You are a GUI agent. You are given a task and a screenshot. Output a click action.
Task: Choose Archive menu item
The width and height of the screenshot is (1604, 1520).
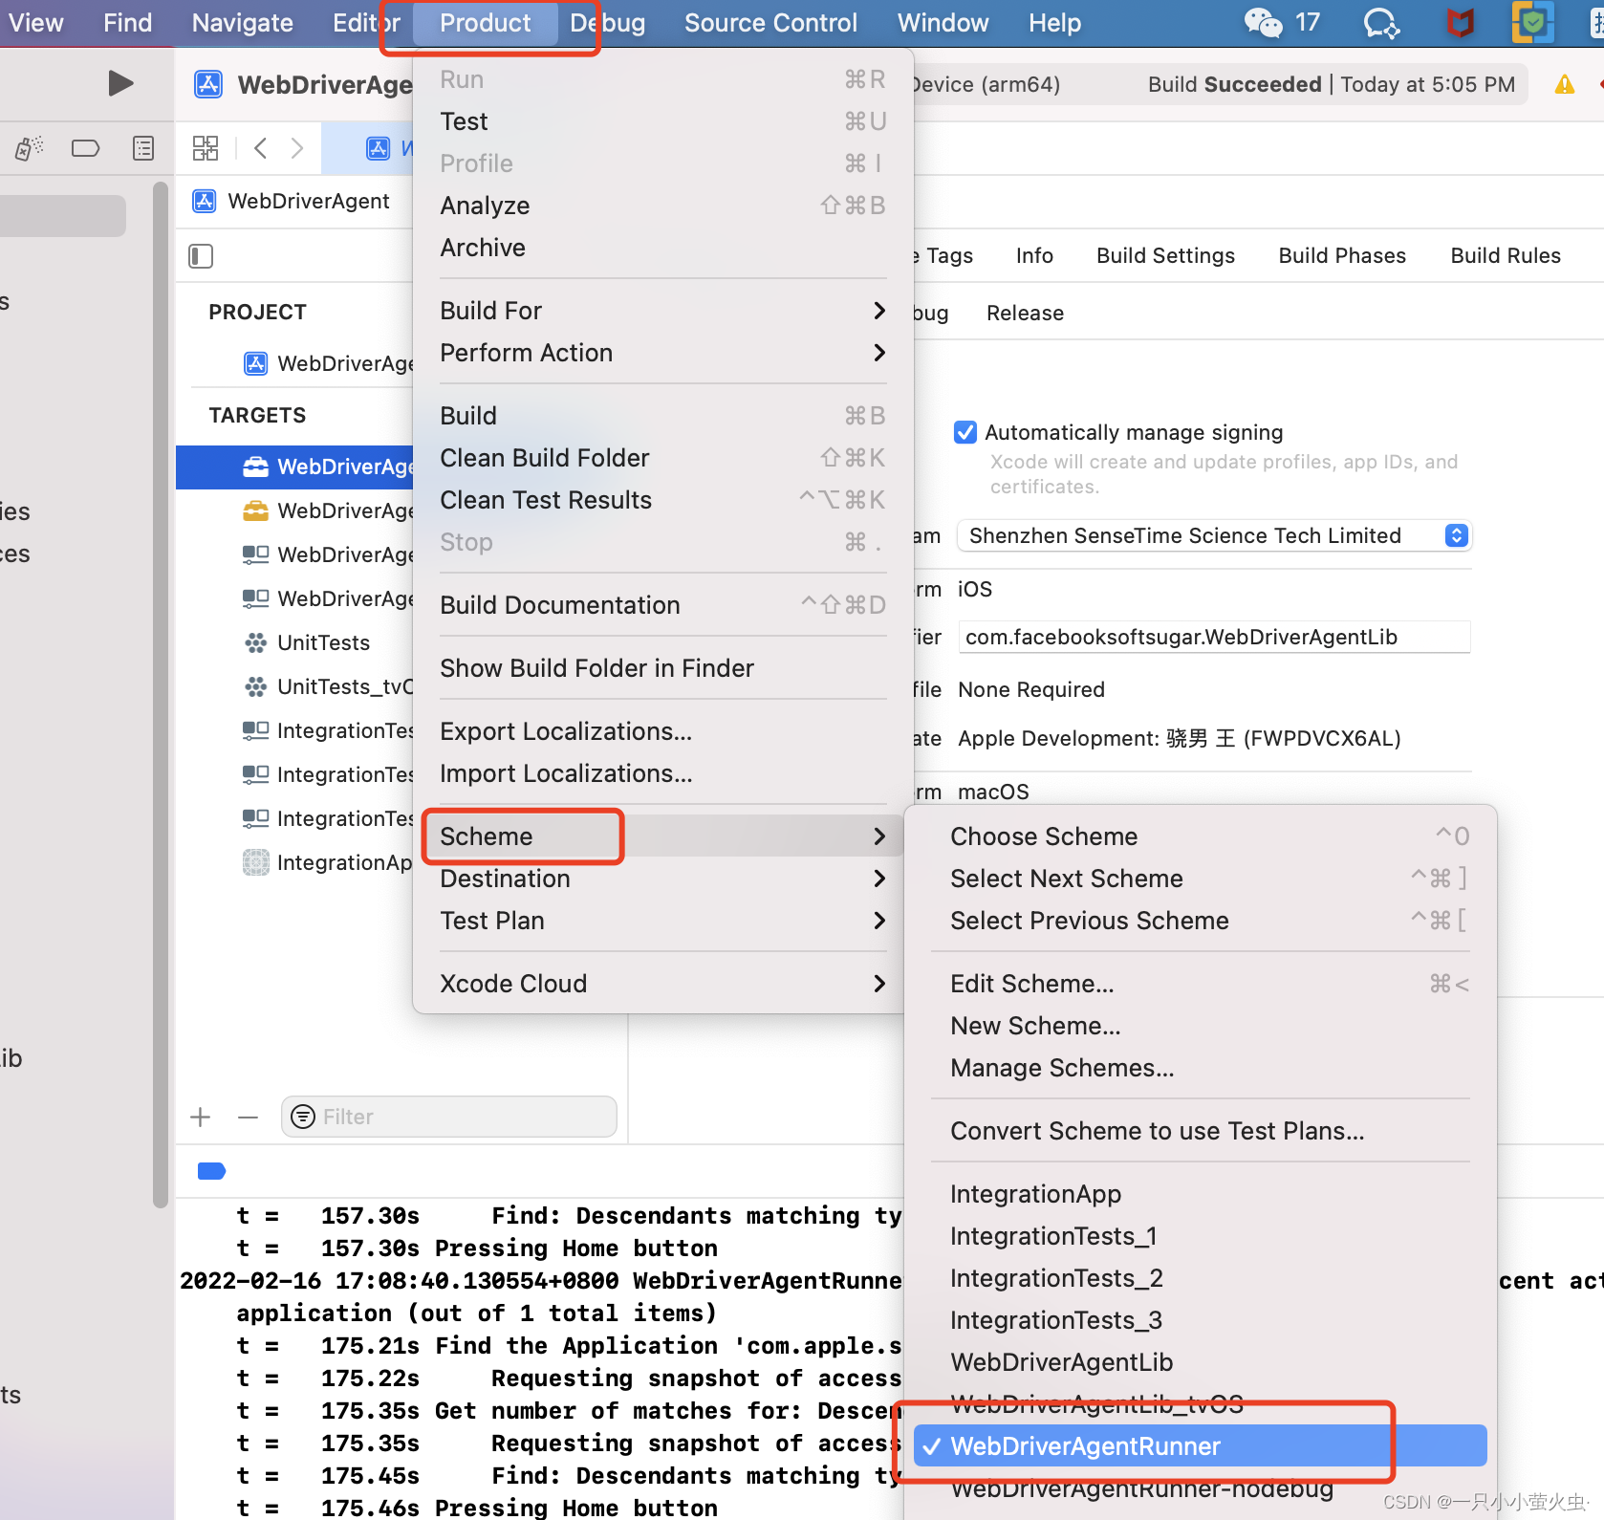pos(662,248)
